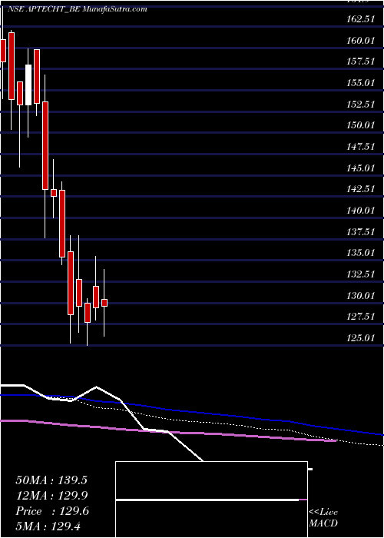Click the Price : 129.6 readout
Screen dimensions: 384x538
coord(52,511)
